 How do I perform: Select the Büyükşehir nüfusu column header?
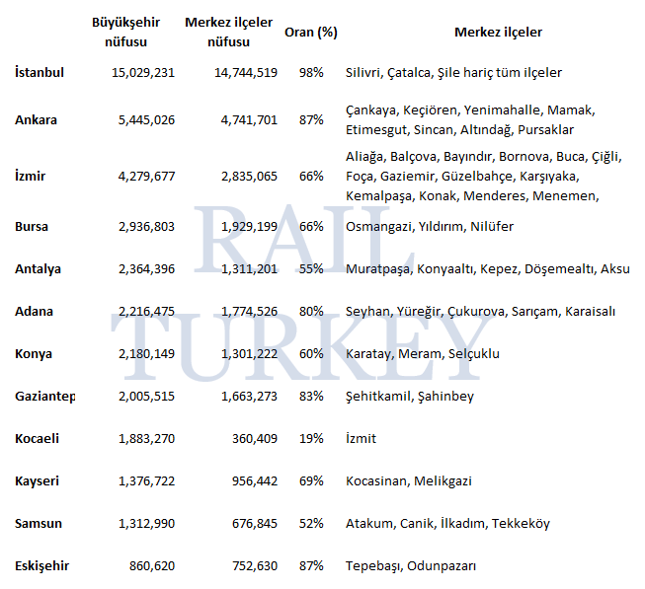coord(132,32)
